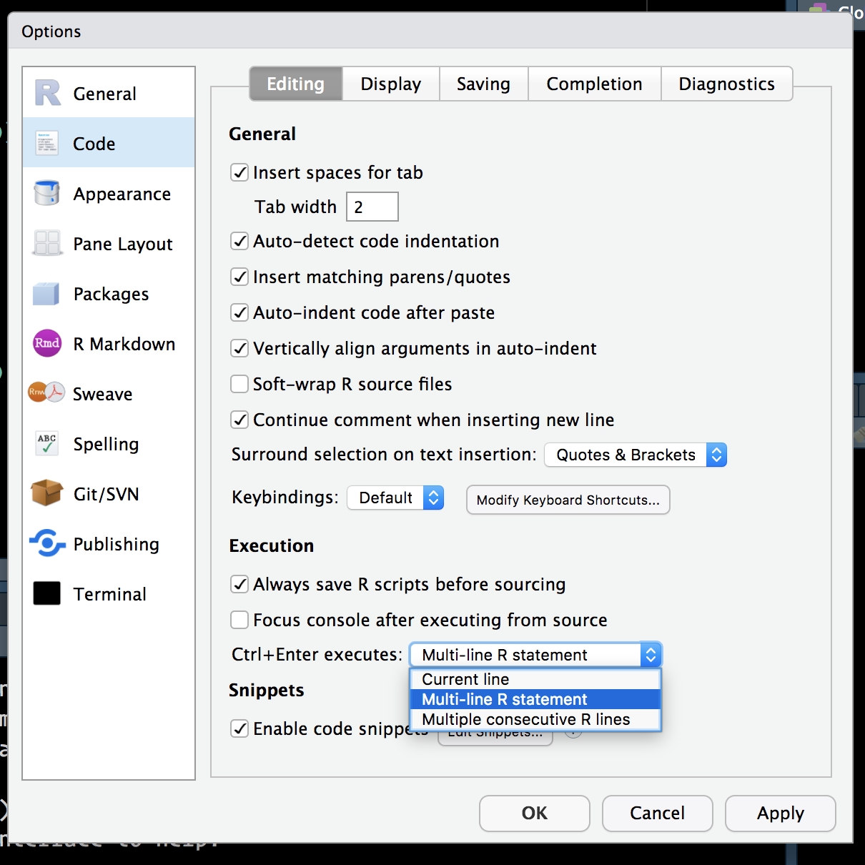Select Git/SVN label in sidebar

107,494
